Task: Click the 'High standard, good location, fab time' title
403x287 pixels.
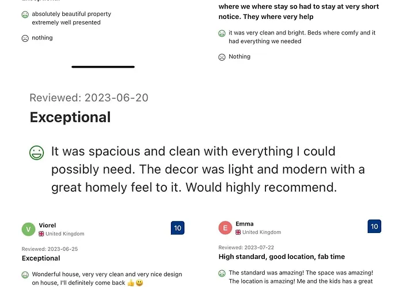Action: pyautogui.click(x=282, y=257)
